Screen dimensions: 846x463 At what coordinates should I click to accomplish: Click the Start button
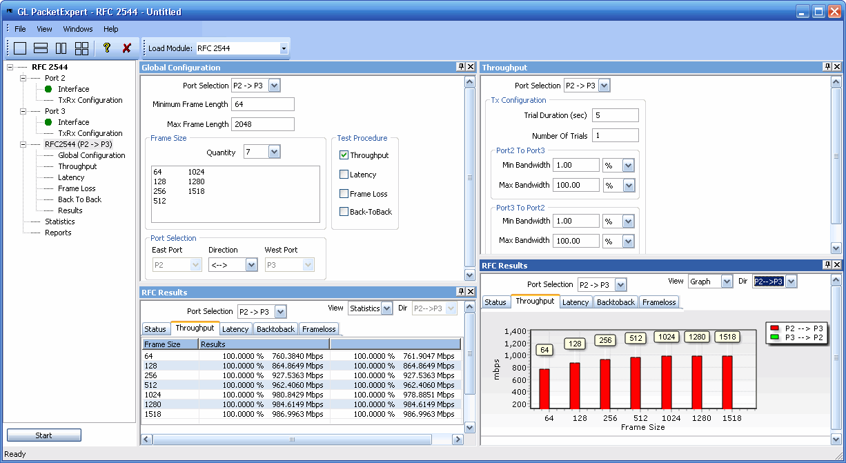point(44,435)
